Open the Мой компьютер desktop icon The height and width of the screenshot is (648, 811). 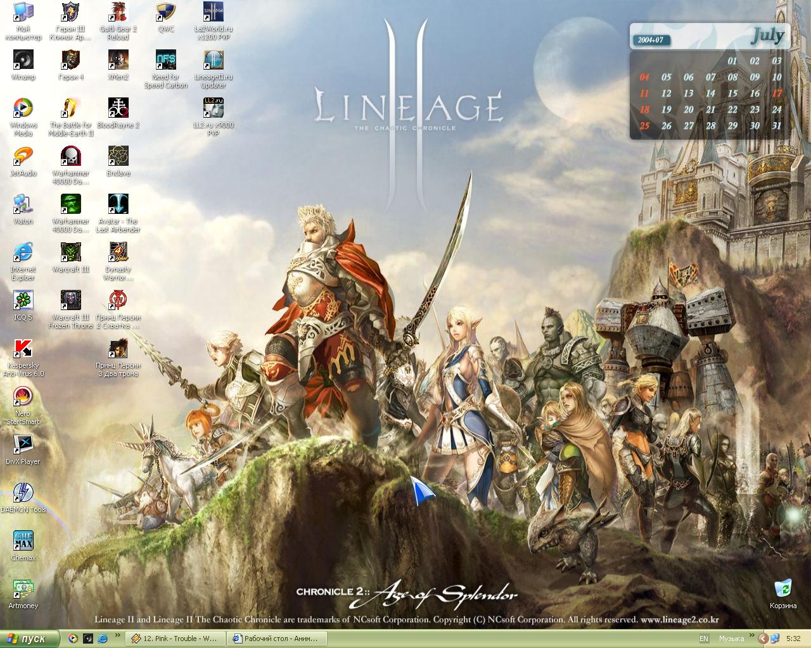(23, 21)
